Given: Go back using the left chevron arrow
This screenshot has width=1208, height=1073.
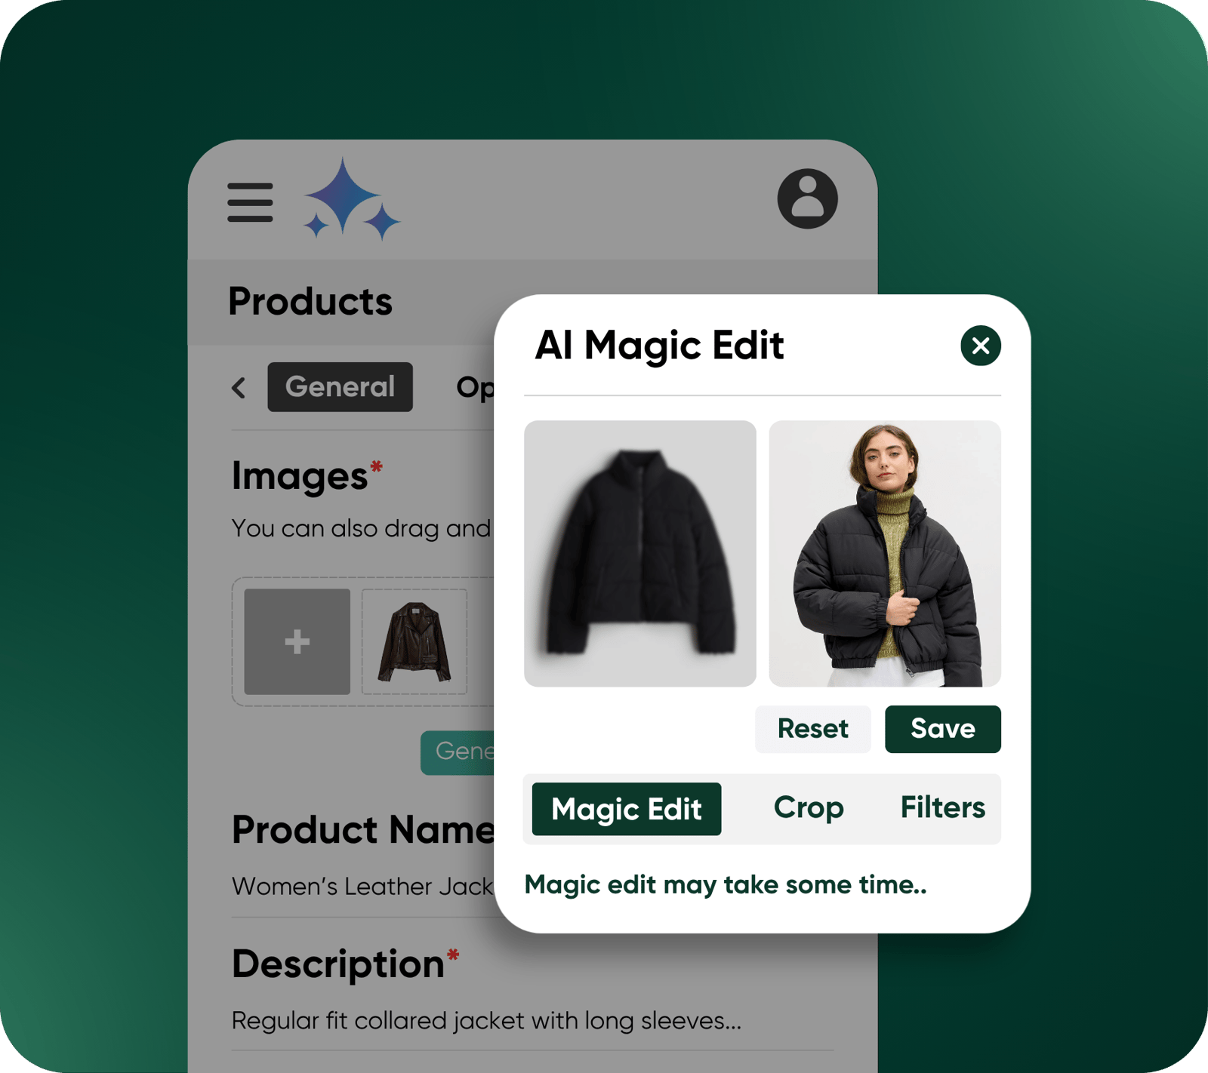Looking at the screenshot, I should [x=239, y=388].
